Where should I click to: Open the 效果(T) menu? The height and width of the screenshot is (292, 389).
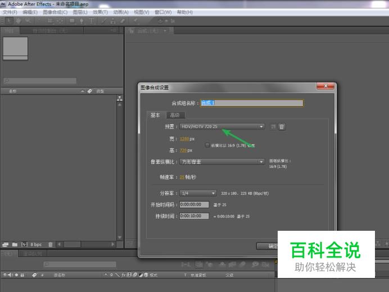pyautogui.click(x=100, y=12)
